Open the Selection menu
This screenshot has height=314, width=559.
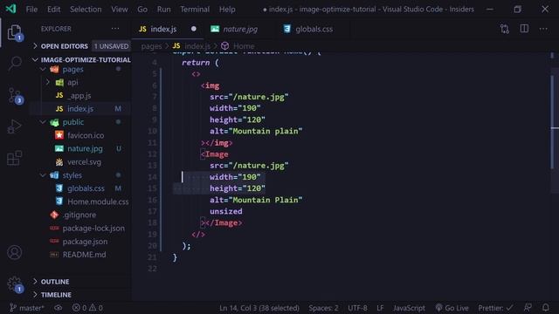click(86, 10)
